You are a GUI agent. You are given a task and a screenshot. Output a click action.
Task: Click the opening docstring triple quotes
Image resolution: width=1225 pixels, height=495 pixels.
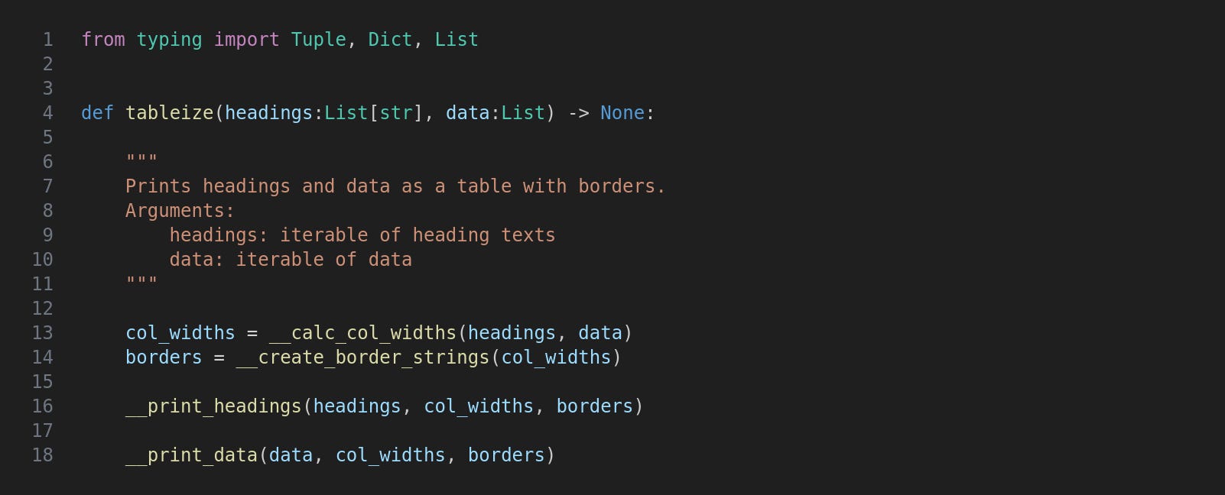pos(141,159)
